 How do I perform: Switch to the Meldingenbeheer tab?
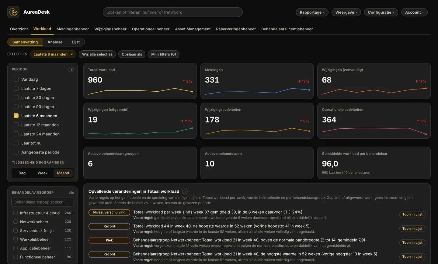click(73, 29)
